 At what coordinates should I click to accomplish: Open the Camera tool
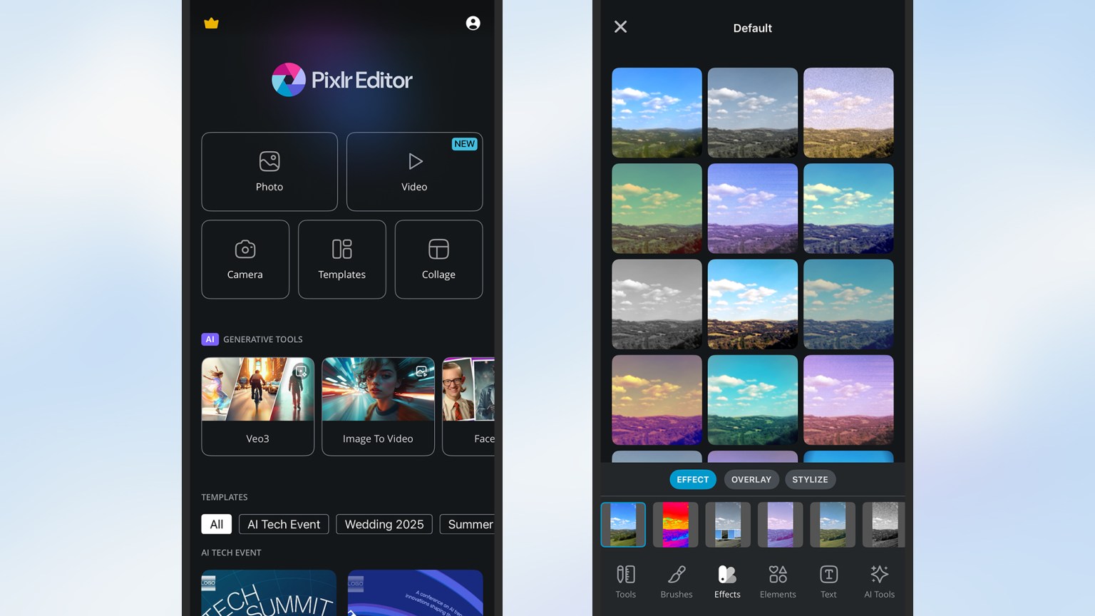245,259
